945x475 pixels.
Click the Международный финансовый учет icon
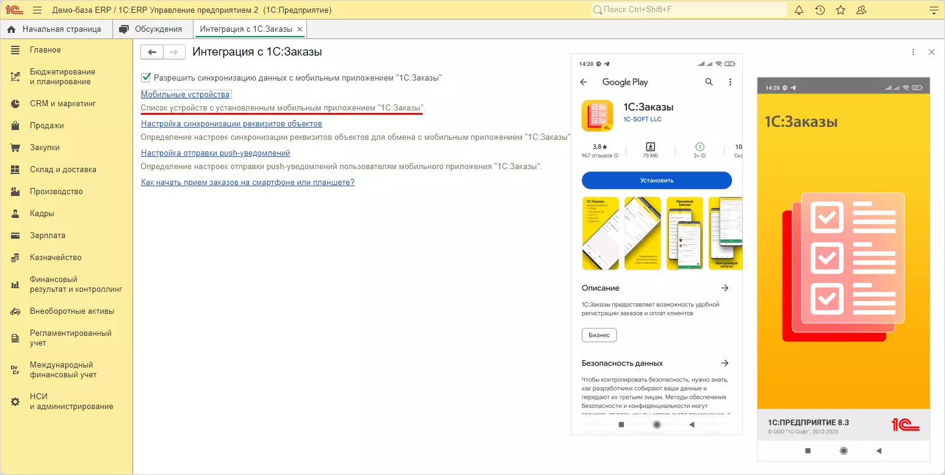pos(16,370)
